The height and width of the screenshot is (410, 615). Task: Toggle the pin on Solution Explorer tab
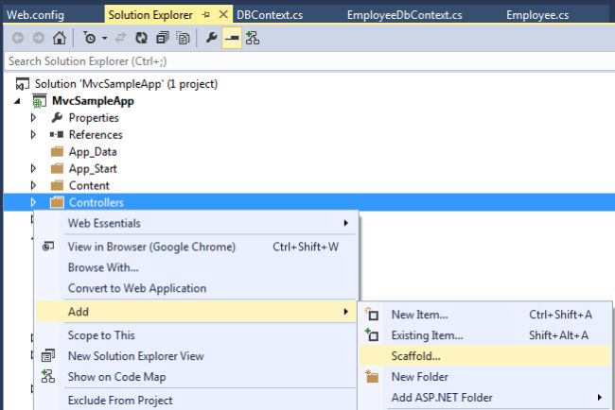coord(206,15)
